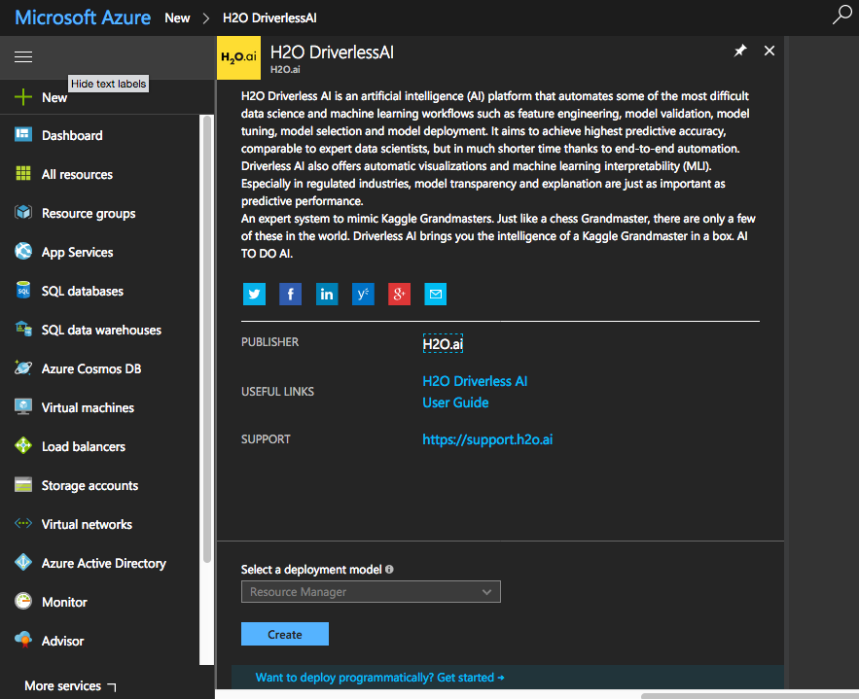Viewport: 859px width, 699px height.
Task: Pin the H2O DriverlessAI blade
Action: (x=740, y=50)
